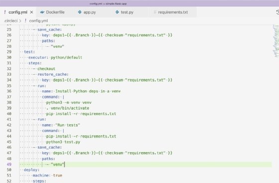Select the .circleci breadcrumb folder
This screenshot has height=183, width=279.
(x=11, y=21)
